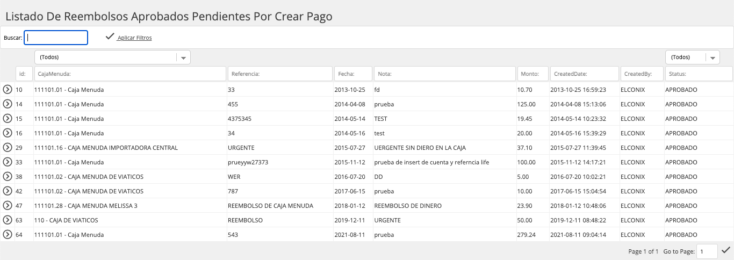Open details arrow for row 15
Screen dimensions: 734x260
(x=8, y=119)
